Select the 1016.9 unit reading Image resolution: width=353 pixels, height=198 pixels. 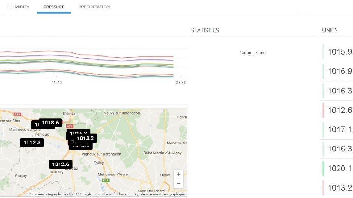[x=340, y=71]
